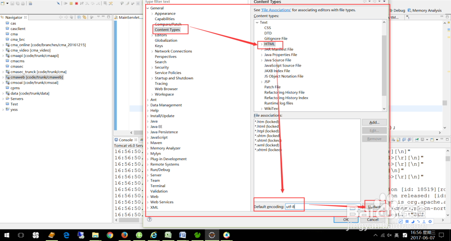
Task: Expand cma_online project in Navigator
Action: pyautogui.click(x=3, y=45)
